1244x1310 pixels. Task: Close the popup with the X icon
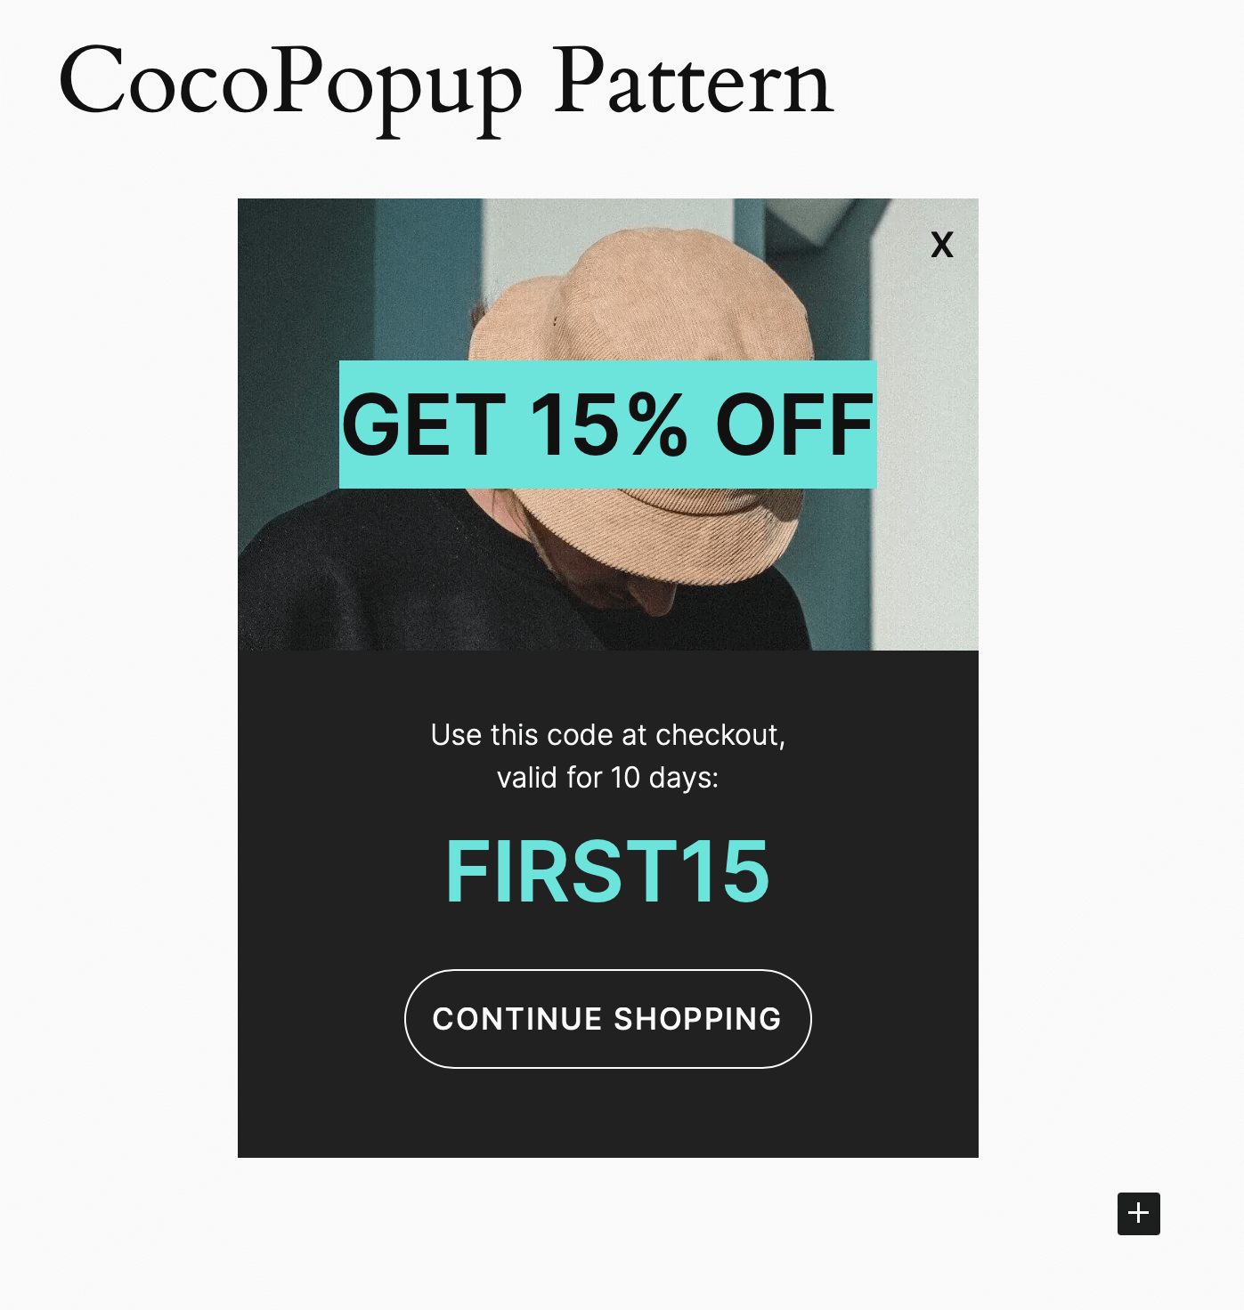click(x=942, y=245)
